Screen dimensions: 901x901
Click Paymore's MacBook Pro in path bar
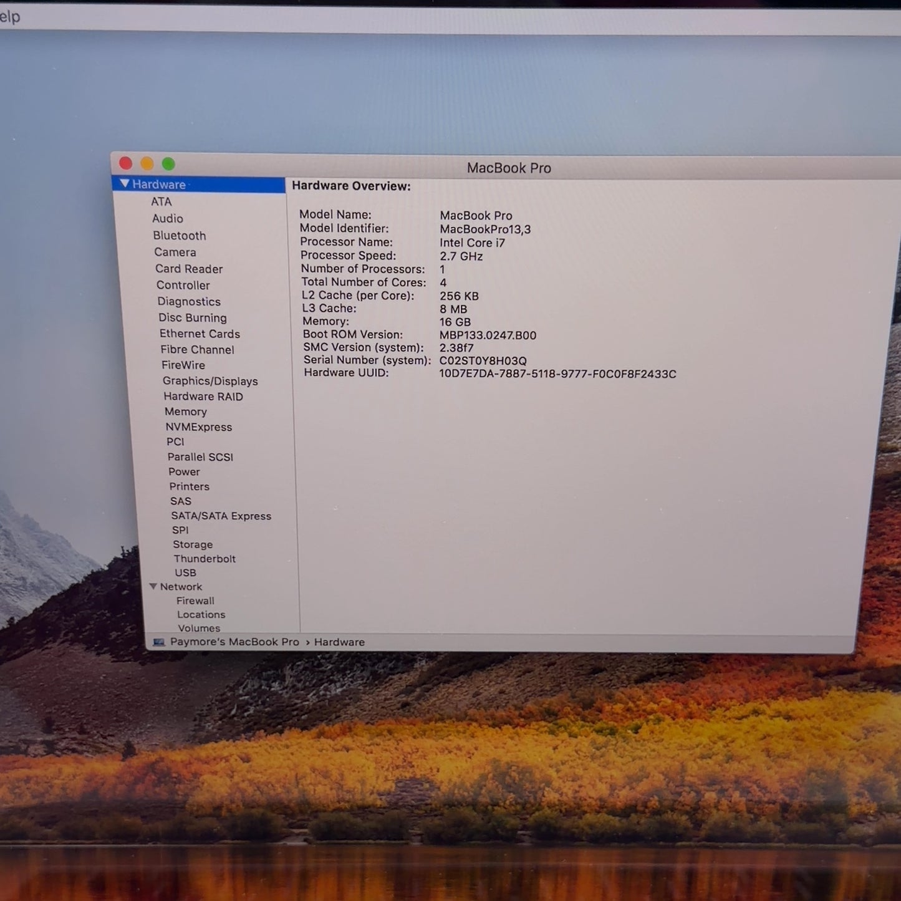click(x=234, y=642)
